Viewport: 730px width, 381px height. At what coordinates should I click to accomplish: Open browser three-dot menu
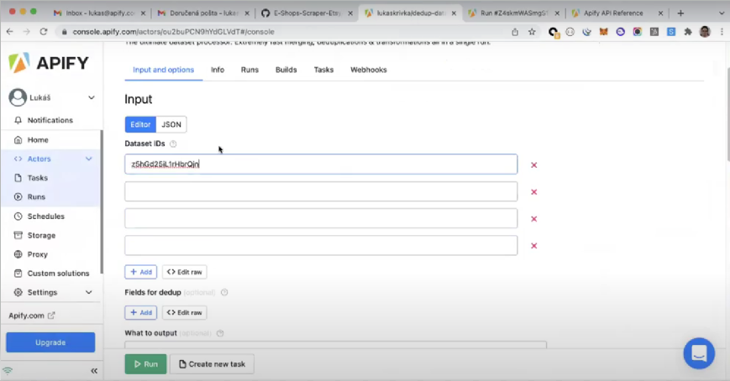722,32
